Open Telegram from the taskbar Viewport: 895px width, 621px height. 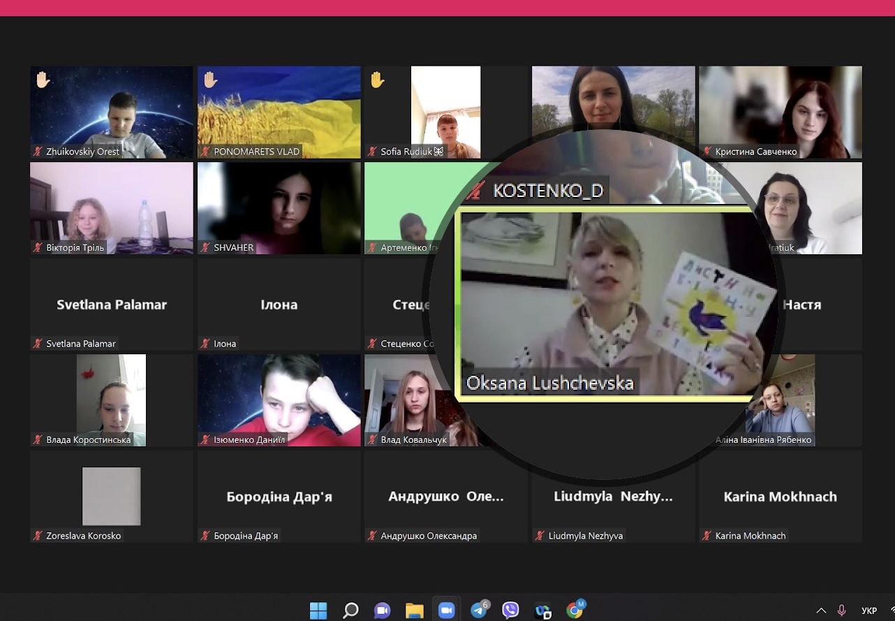click(x=479, y=610)
